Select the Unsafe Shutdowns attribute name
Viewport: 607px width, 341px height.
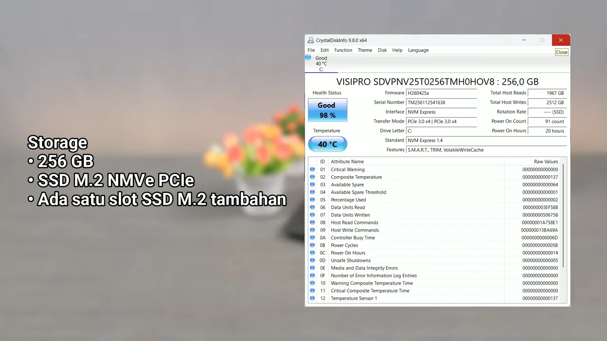tap(350, 260)
